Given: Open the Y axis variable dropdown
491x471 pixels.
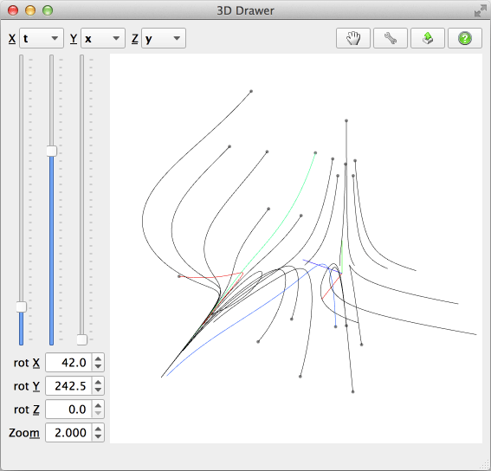Looking at the screenshot, I should point(103,38).
